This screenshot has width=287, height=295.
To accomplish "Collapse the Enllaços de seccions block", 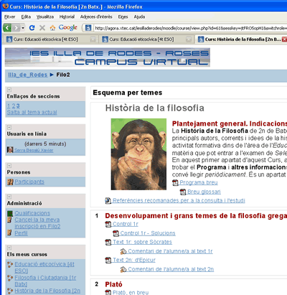I will pos(9,90).
